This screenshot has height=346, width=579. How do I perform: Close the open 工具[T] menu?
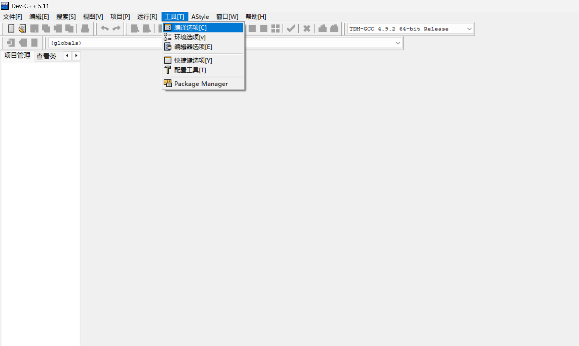coord(175,17)
